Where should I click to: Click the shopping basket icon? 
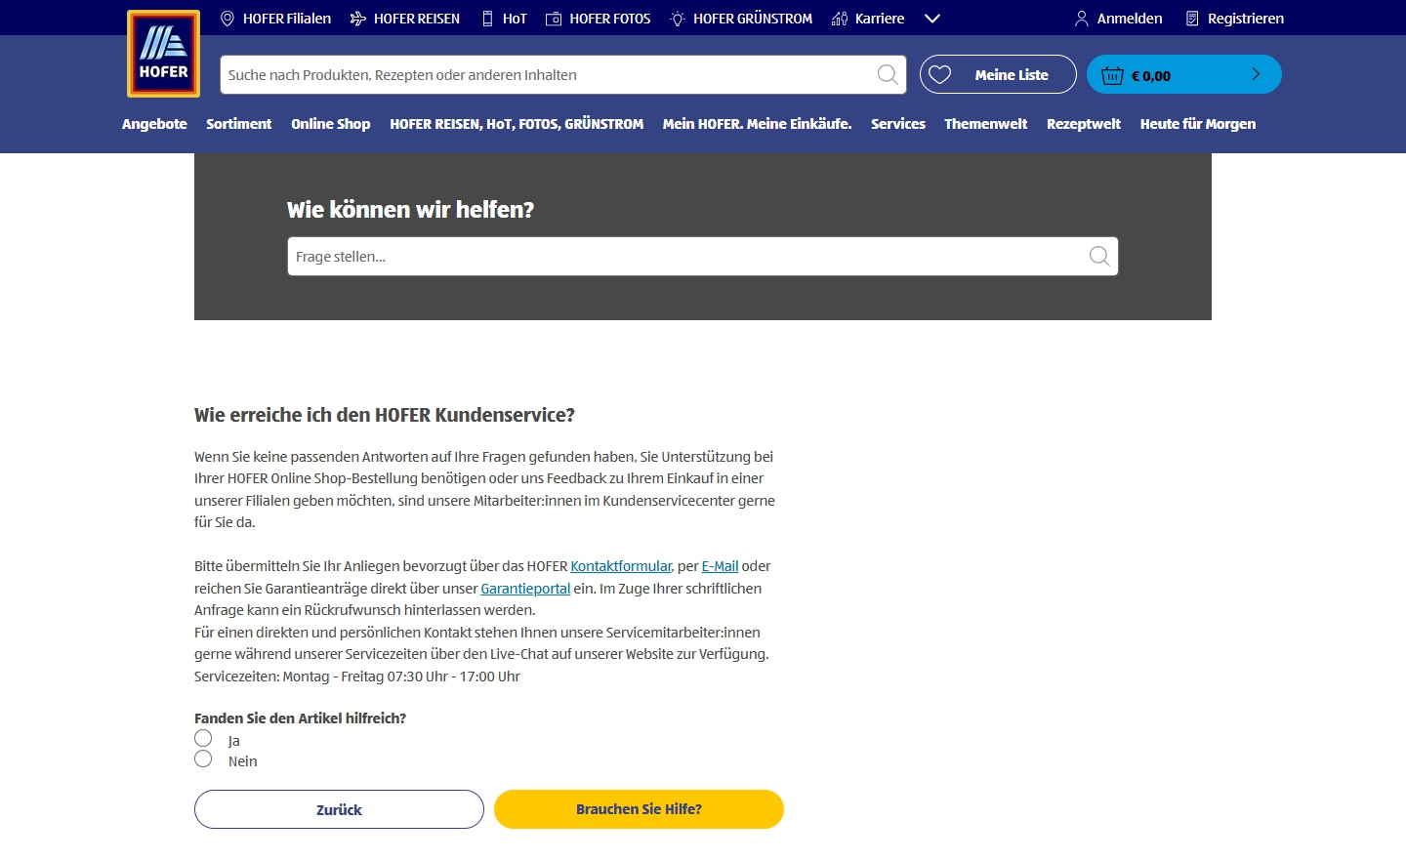click(x=1113, y=75)
